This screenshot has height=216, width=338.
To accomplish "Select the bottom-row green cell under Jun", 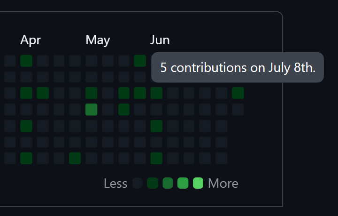I will coord(156,158).
